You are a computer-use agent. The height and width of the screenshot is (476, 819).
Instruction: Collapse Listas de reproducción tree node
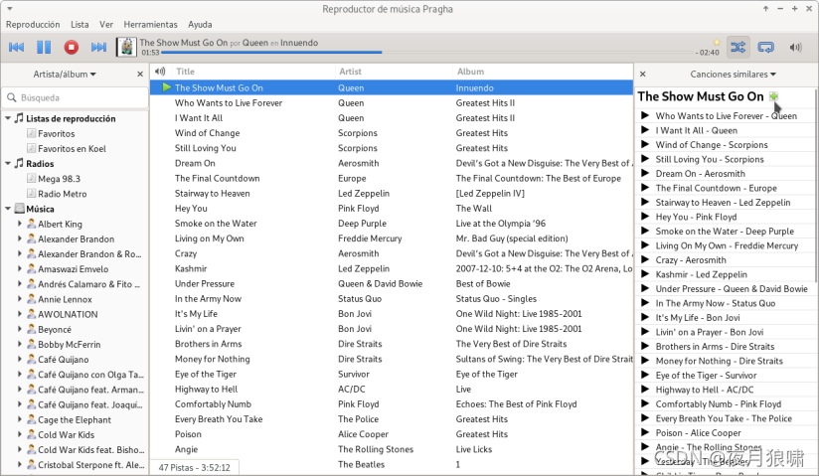click(8, 118)
